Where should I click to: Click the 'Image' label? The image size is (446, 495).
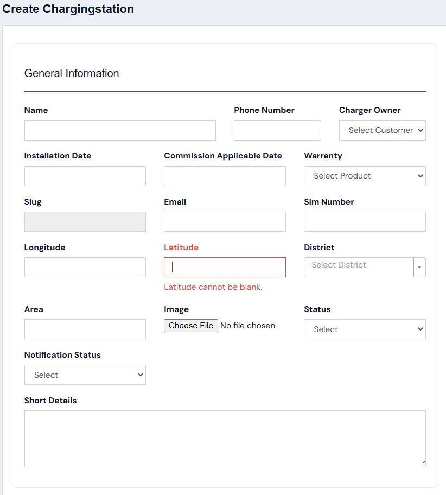click(176, 309)
